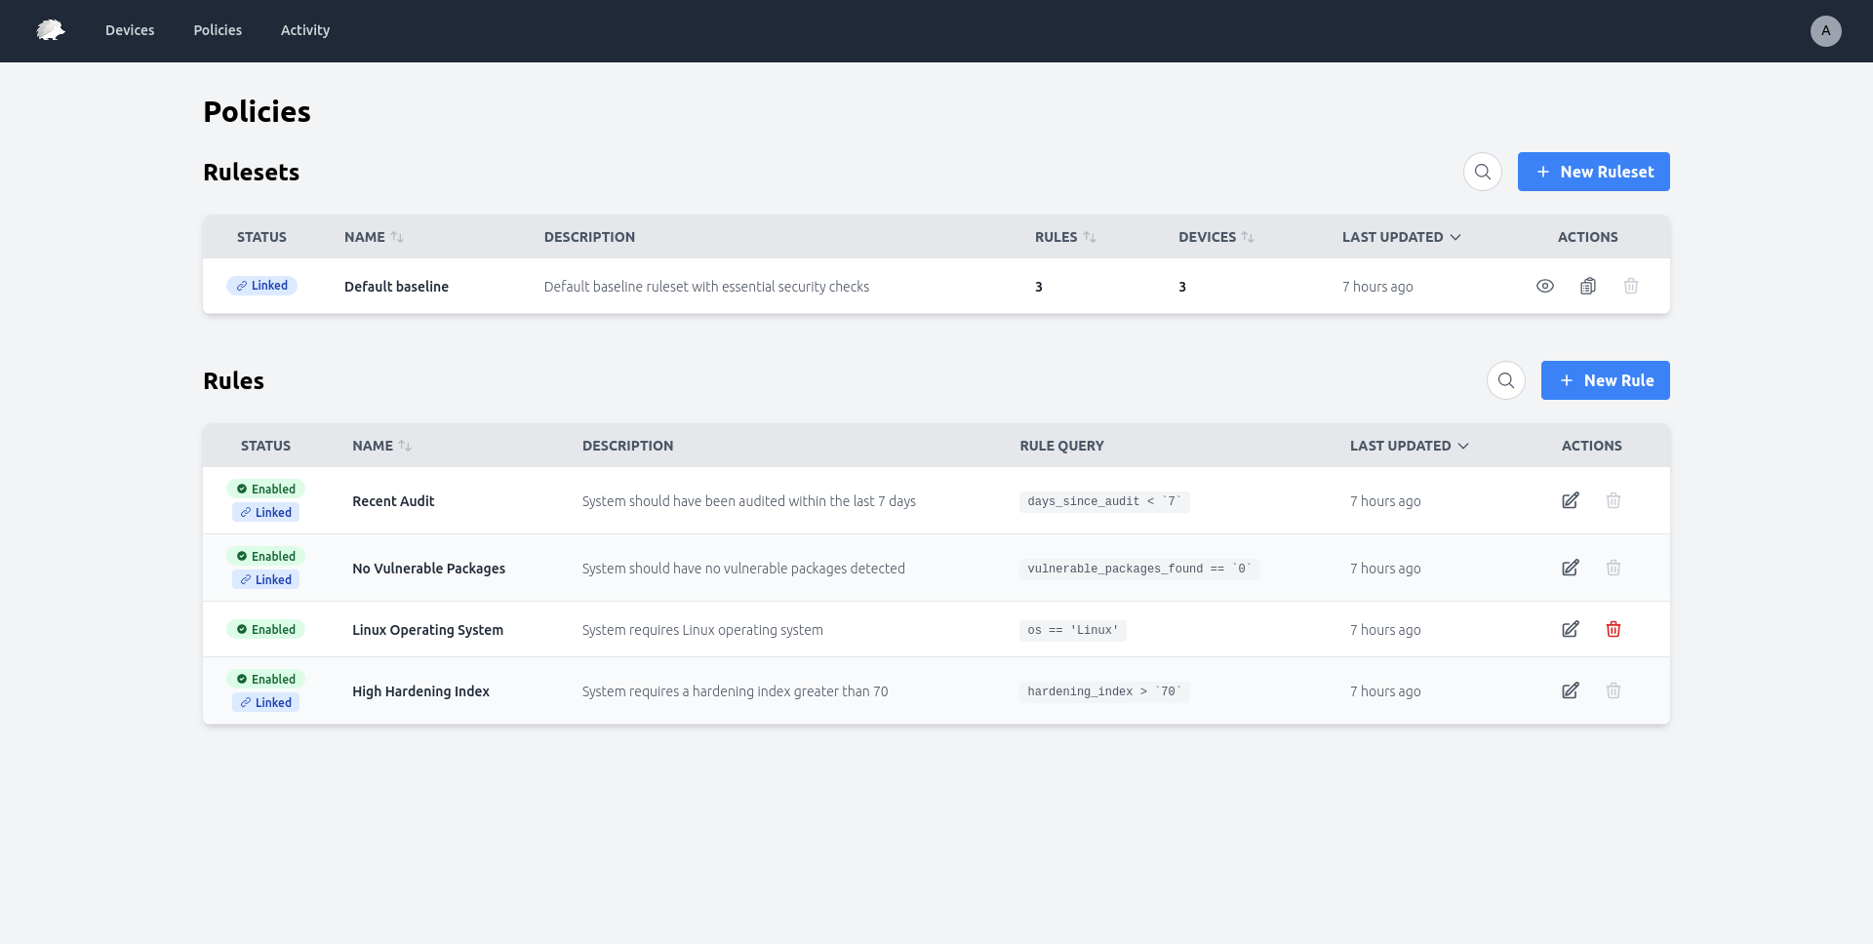This screenshot has height=944, width=1873.
Task: Edit the Recent Audit rule
Action: click(x=1570, y=500)
